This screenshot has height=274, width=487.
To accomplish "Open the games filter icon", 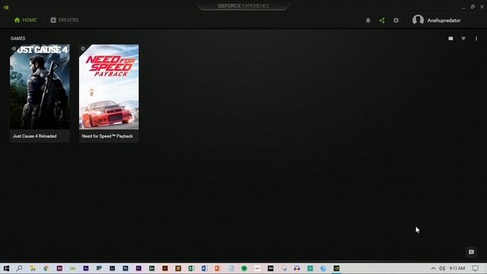I will click(463, 39).
